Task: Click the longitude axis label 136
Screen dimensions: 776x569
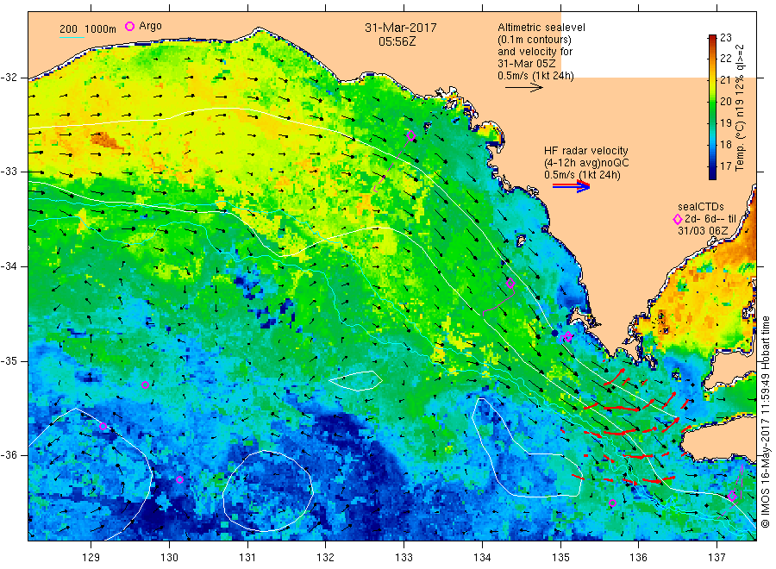Action: tap(638, 558)
